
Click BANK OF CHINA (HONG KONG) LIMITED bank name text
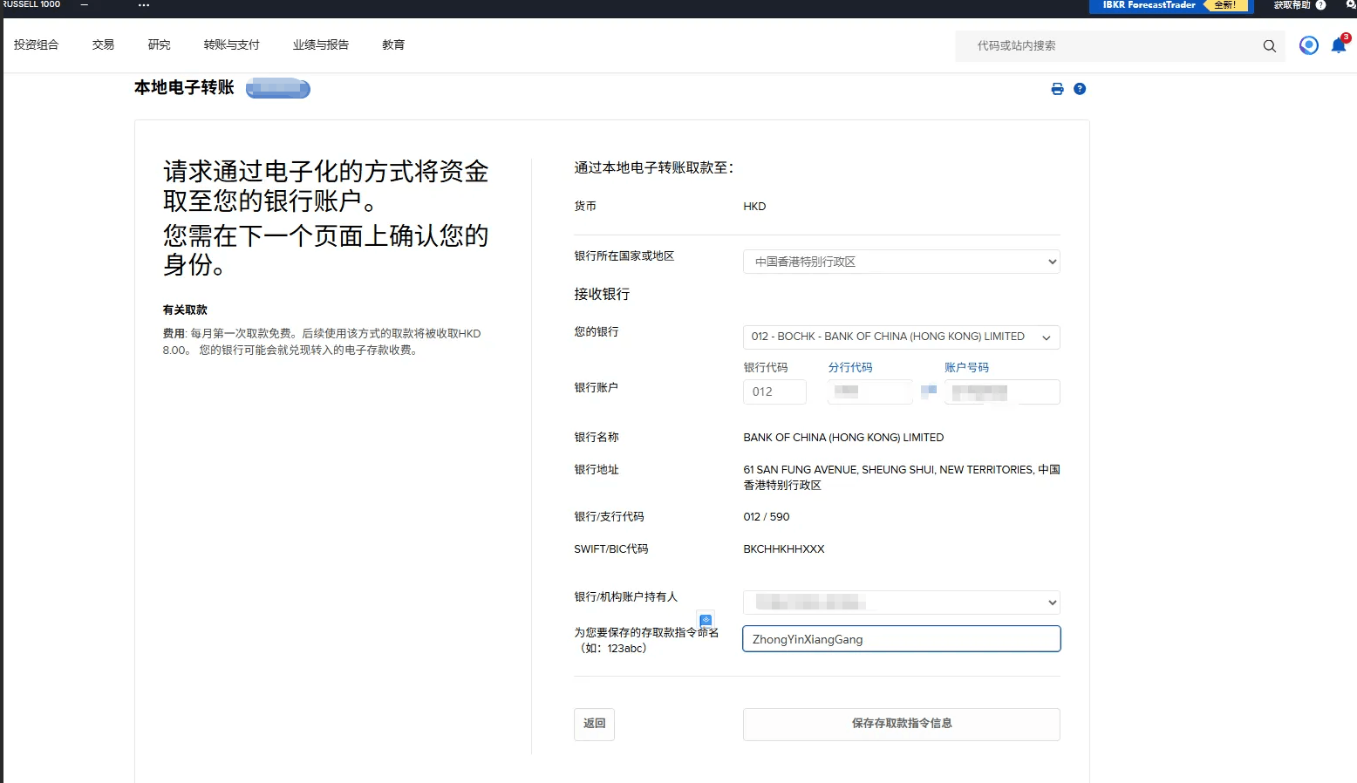(x=843, y=438)
